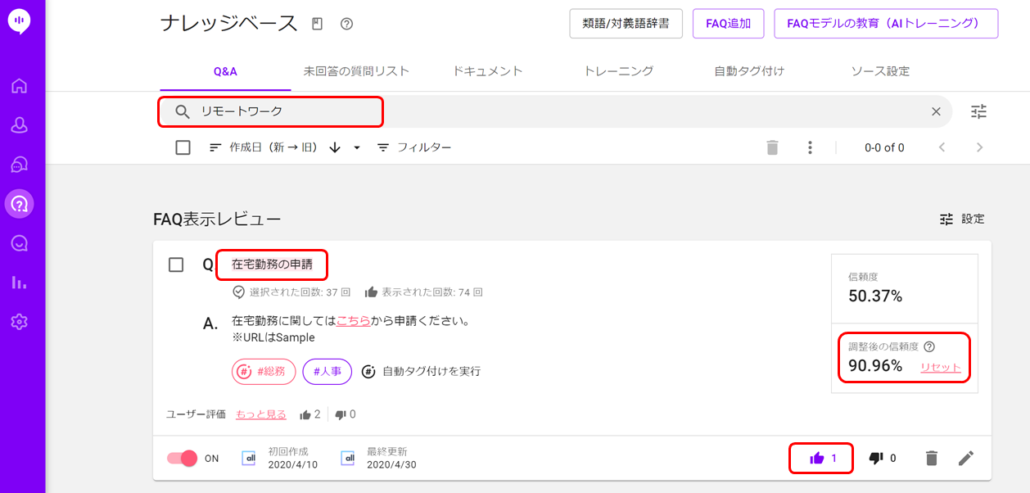Edit the 在宅勤務の申請 FAQ with pencil icon
Image resolution: width=1030 pixels, height=493 pixels.
(x=966, y=458)
